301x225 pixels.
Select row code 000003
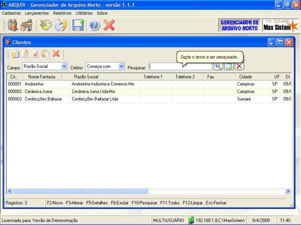pyautogui.click(x=15, y=99)
